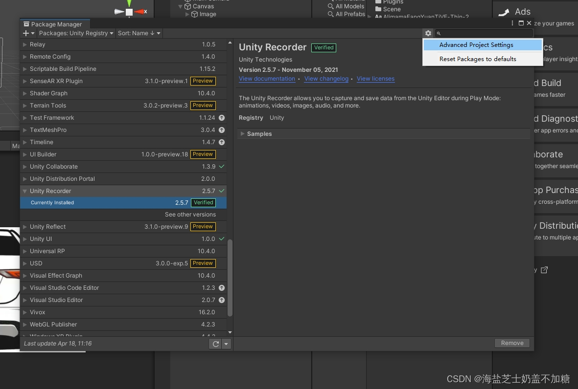Open the settings gear in Package Manager
This screenshot has height=389, width=578.
428,33
